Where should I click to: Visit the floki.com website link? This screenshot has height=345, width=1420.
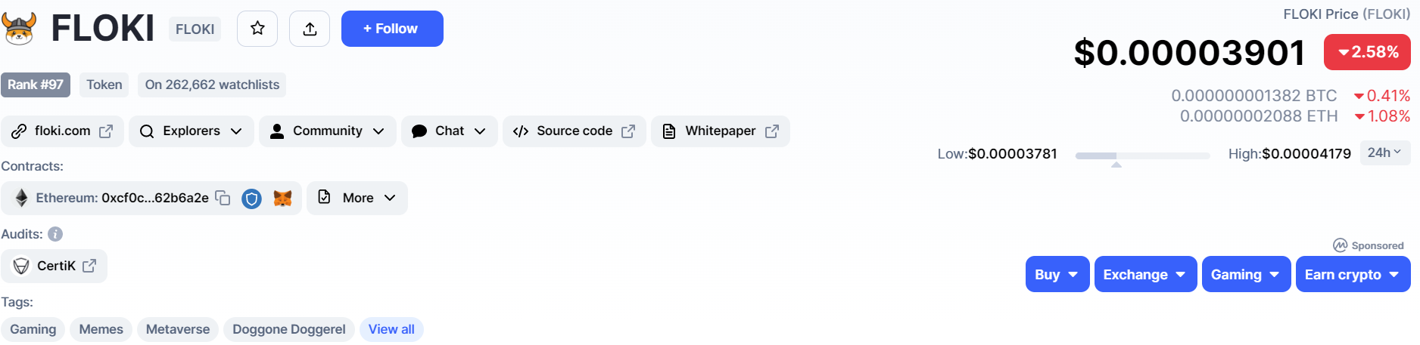[62, 131]
